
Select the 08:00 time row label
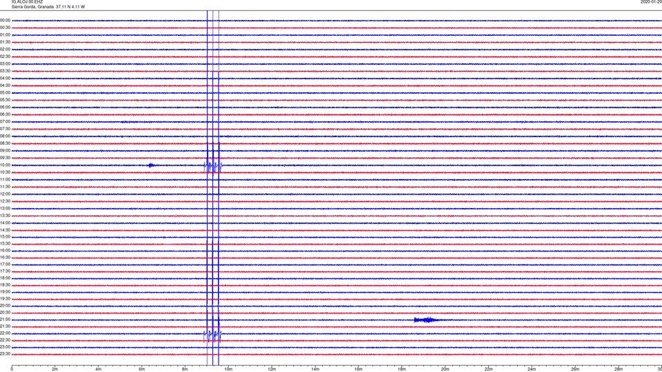click(x=5, y=136)
